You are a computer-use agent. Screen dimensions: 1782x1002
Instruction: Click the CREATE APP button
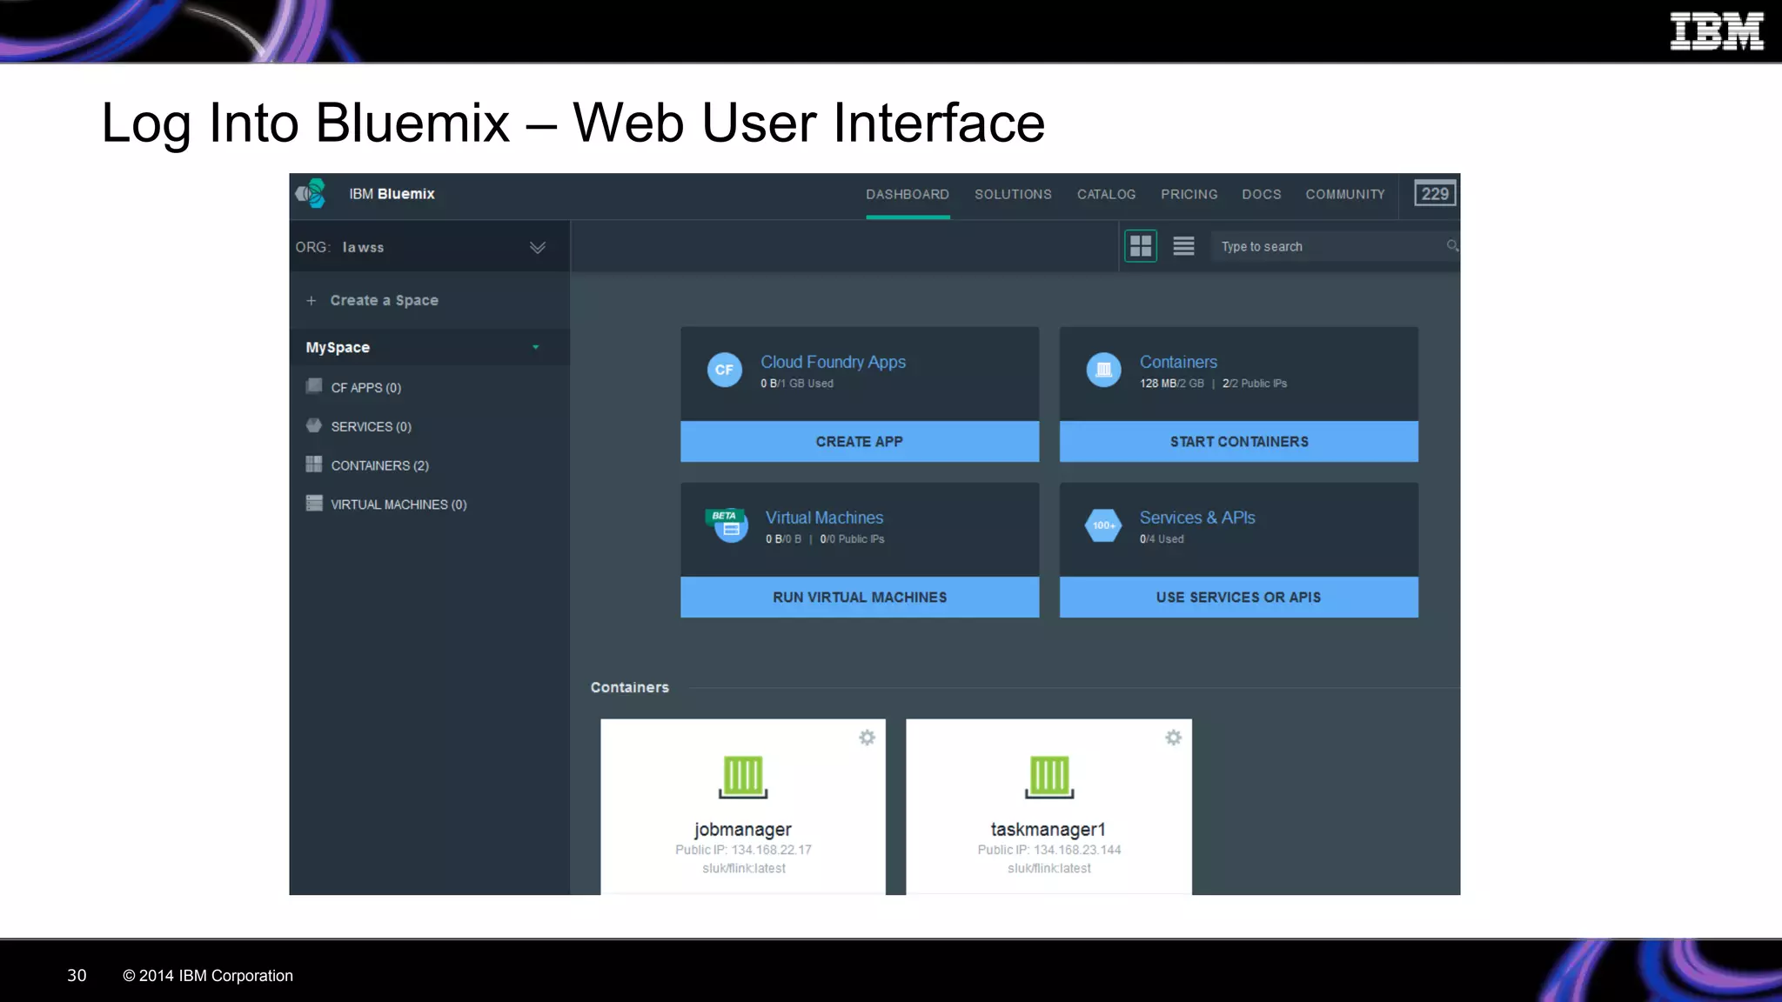point(860,441)
